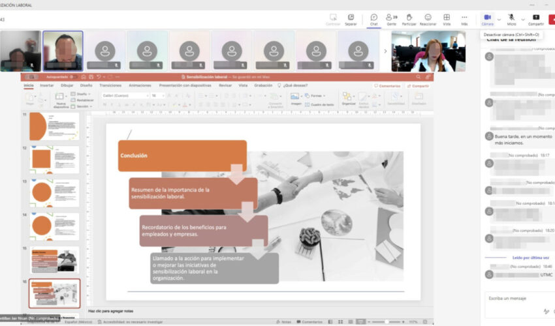
Task: Click the 'Llamado a la acción' box
Action: tap(215, 268)
